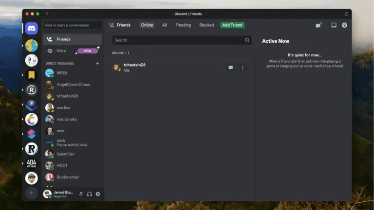Open the bold black R server icon

click(32, 149)
